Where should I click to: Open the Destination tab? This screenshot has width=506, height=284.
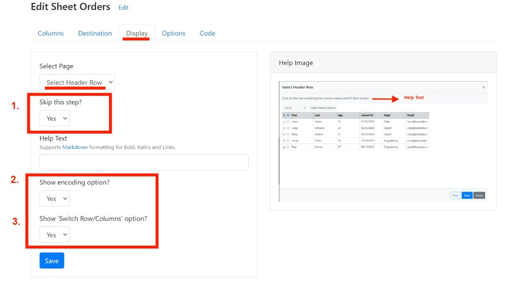click(x=95, y=33)
